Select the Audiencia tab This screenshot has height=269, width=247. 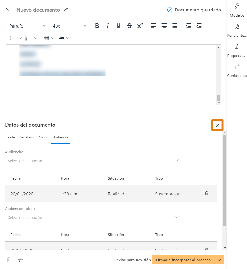coord(60,137)
